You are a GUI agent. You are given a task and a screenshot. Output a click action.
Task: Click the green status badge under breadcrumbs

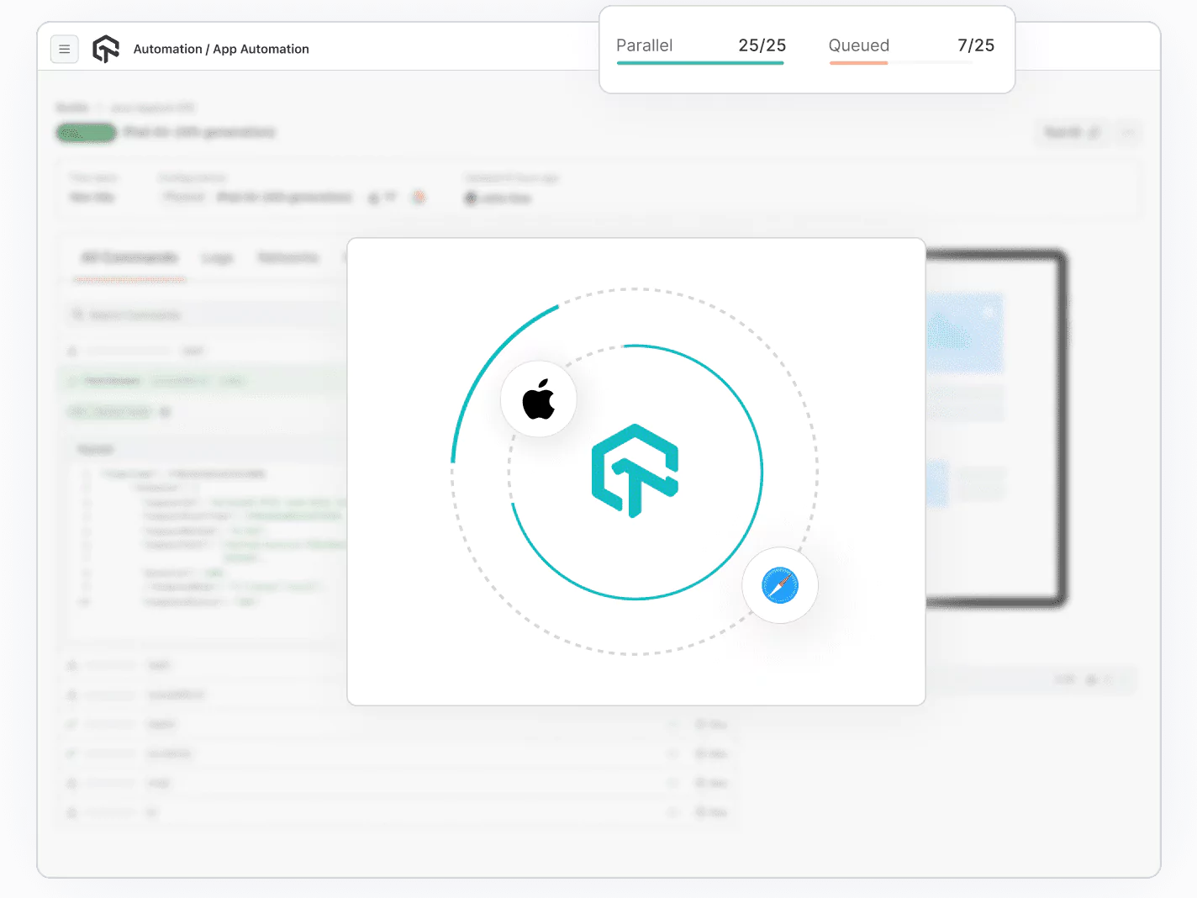[86, 133]
